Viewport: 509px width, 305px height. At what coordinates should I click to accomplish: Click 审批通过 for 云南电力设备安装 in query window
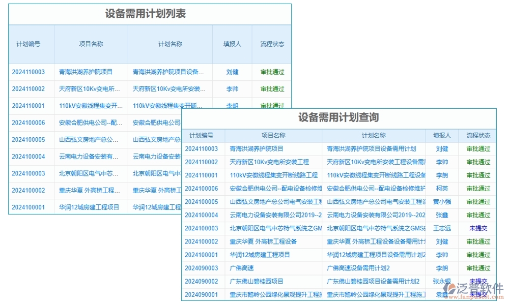pyautogui.click(x=477, y=215)
